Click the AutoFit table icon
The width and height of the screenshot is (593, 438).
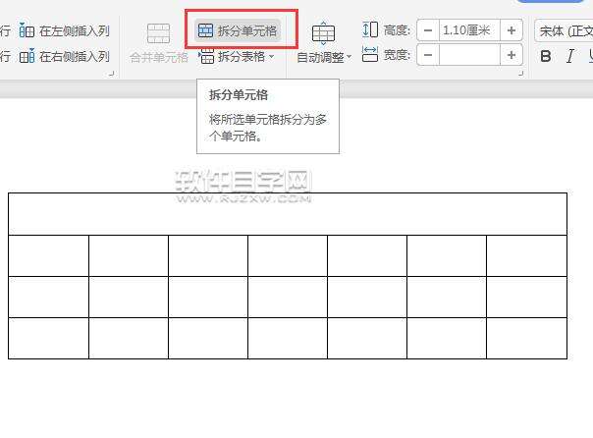coord(323,33)
